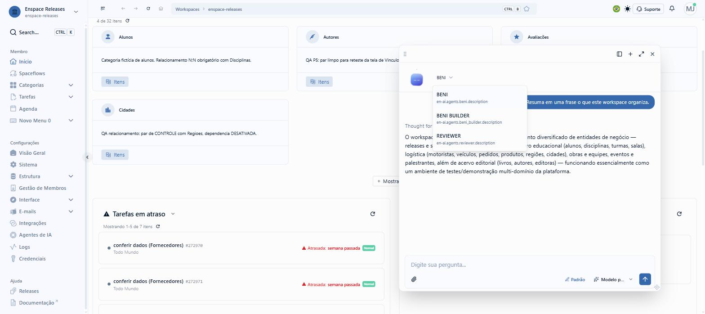705x314 pixels.
Task: Click the Cidades category building icon
Action: pos(108,110)
